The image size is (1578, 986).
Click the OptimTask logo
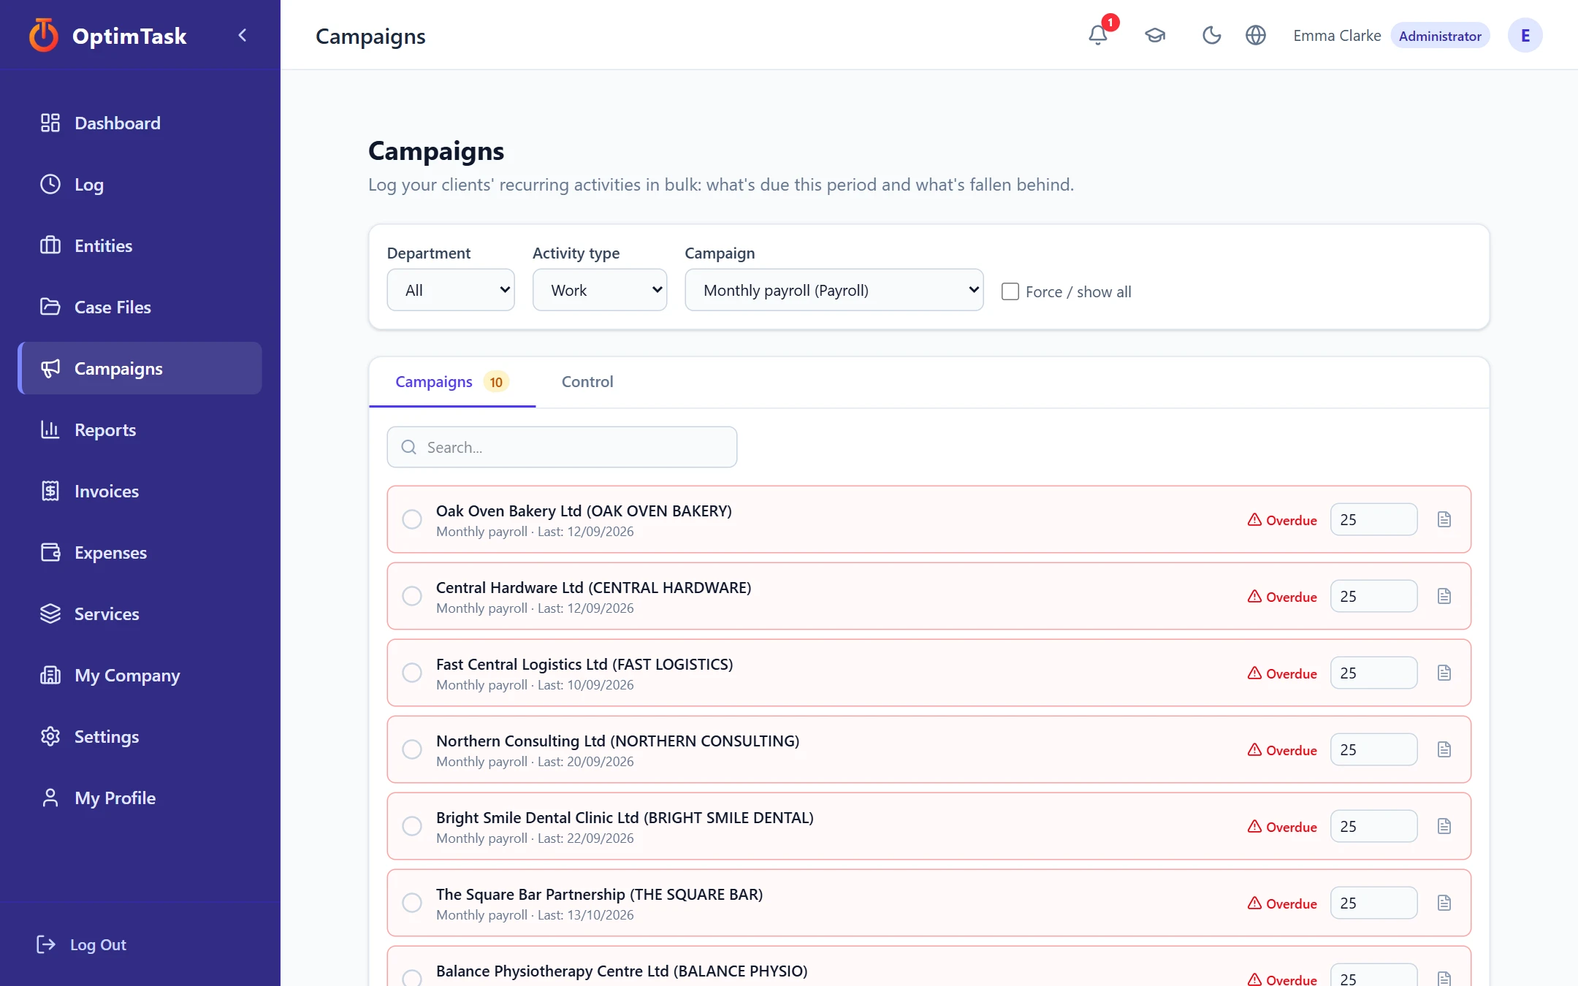point(107,35)
